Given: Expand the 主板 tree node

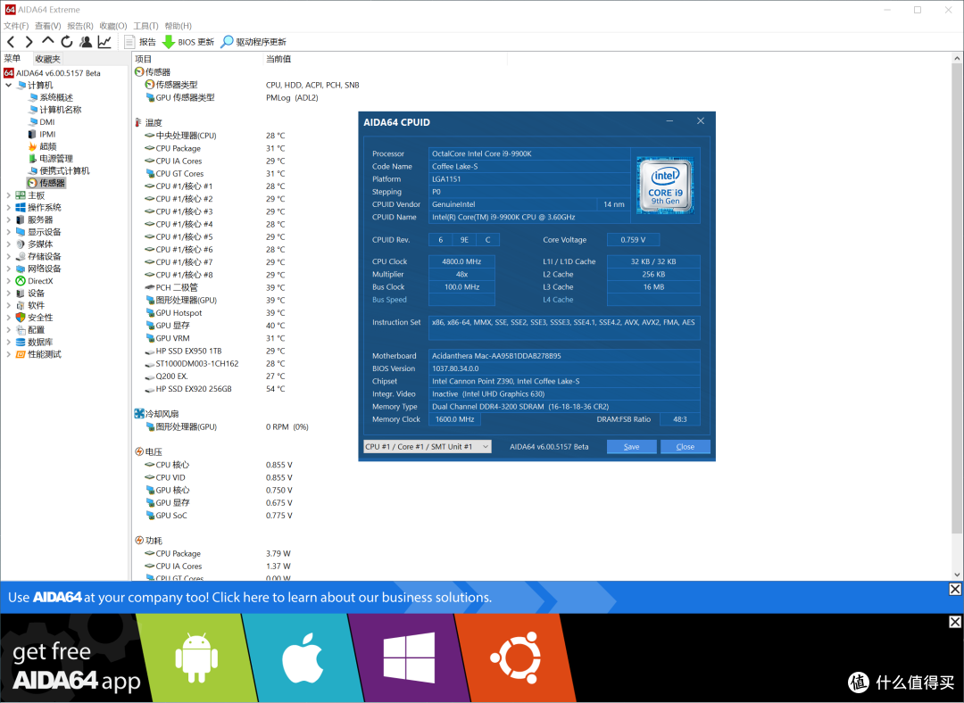Looking at the screenshot, I should click(x=9, y=195).
